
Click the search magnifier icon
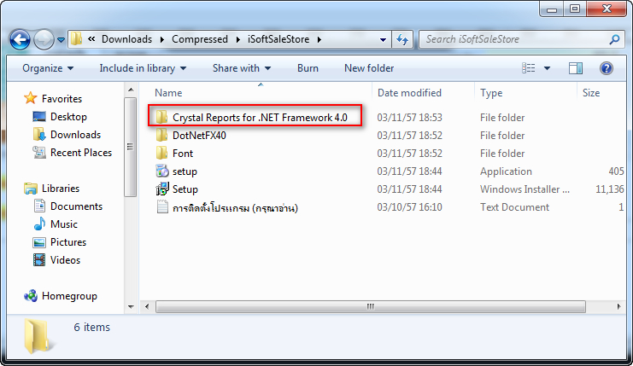click(x=614, y=39)
